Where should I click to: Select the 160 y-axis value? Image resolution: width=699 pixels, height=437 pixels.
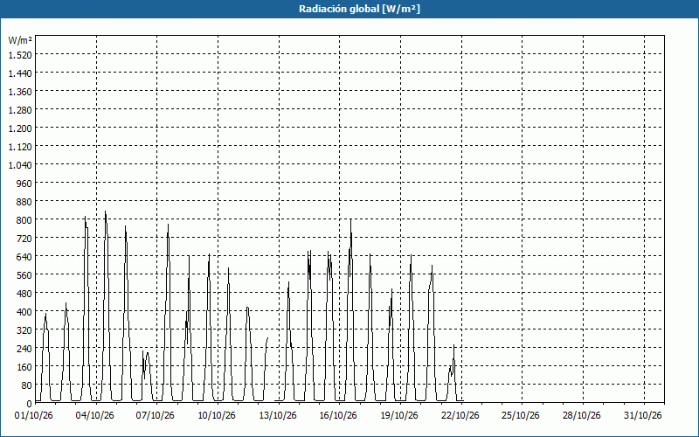tap(24, 367)
